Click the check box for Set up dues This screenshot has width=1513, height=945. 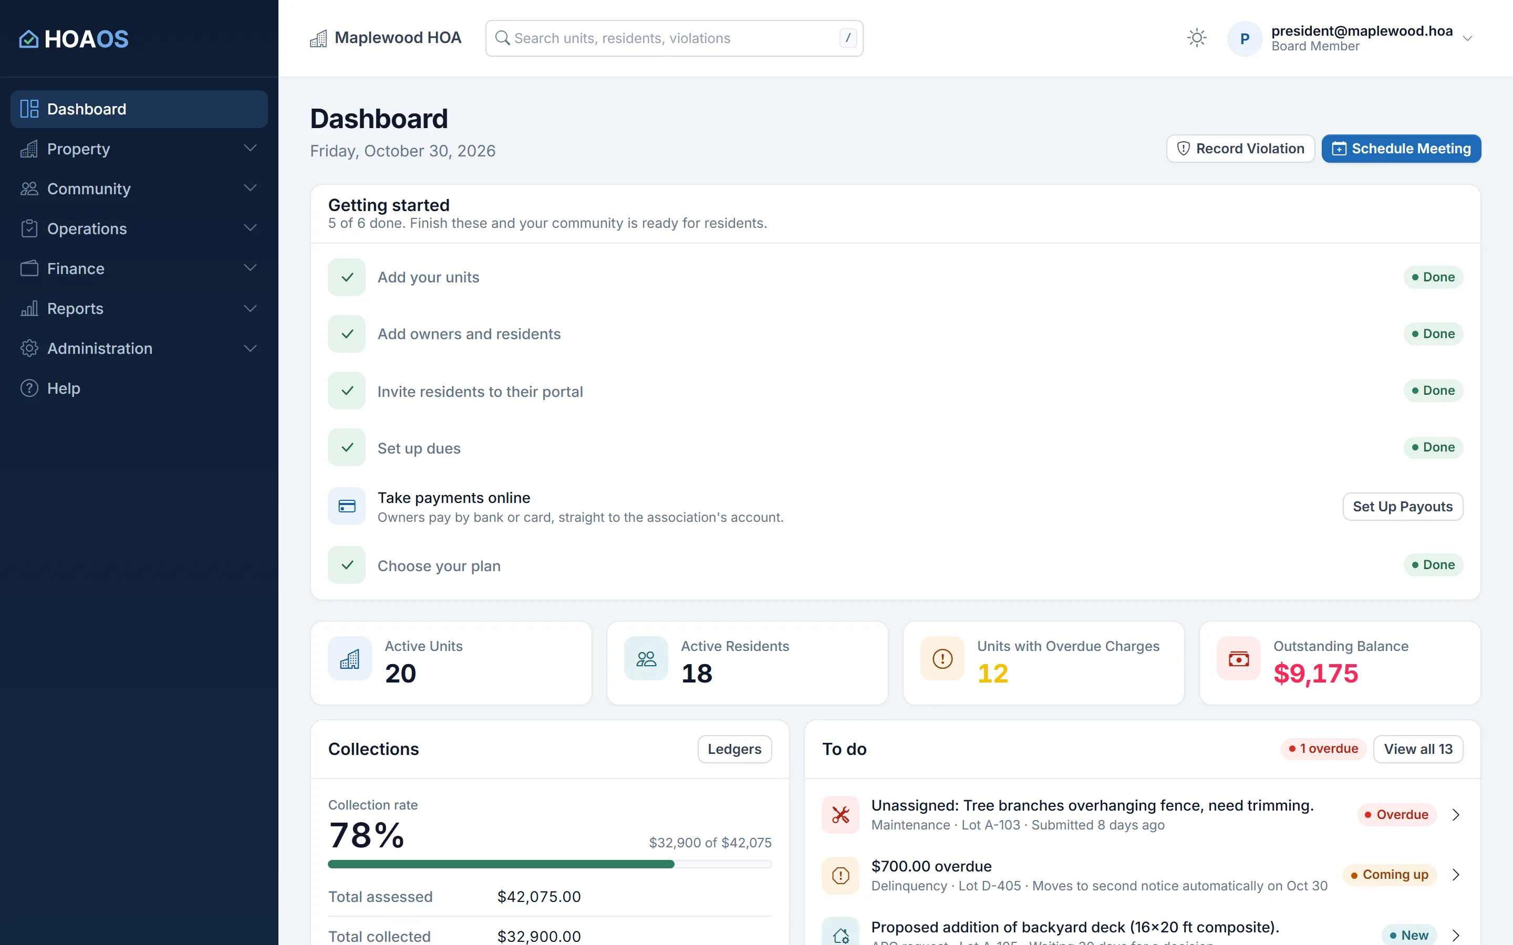[347, 447]
